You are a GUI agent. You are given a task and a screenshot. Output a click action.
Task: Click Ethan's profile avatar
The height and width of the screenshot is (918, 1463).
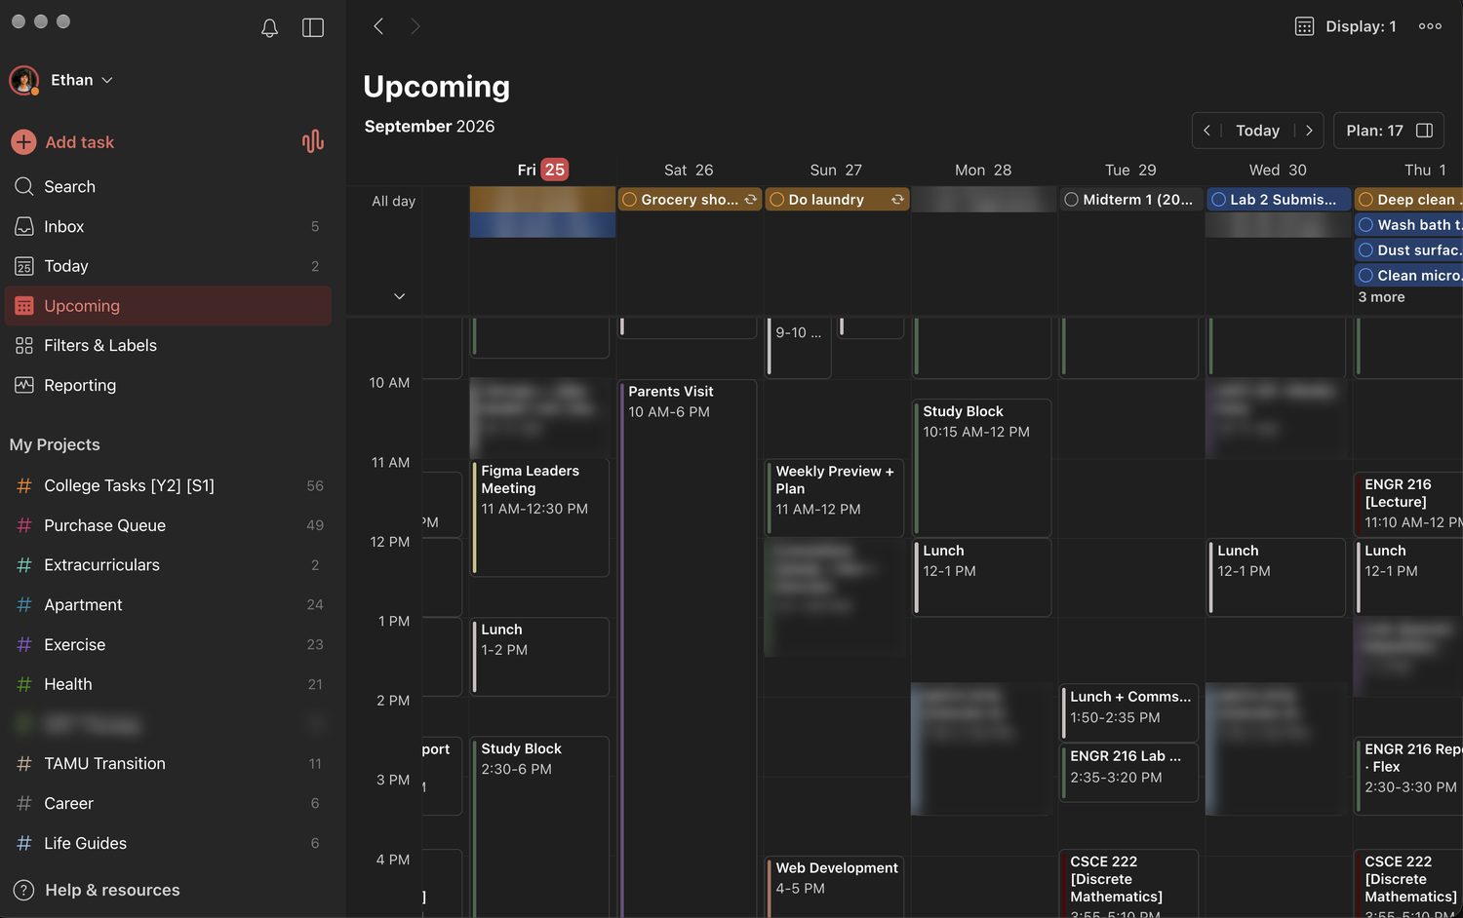24,80
